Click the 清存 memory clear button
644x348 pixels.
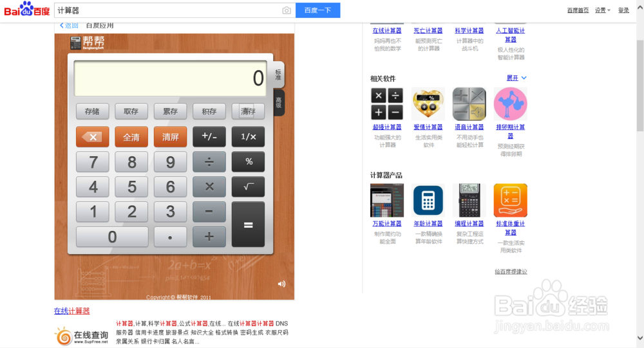point(248,111)
